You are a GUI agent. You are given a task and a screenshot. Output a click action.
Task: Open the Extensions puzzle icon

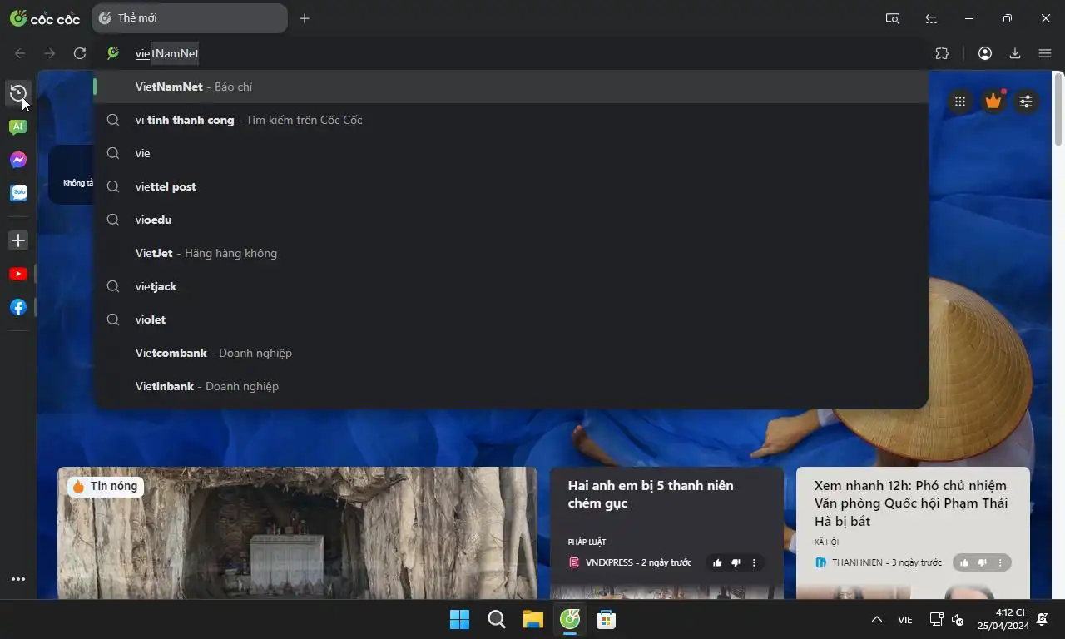click(x=942, y=53)
